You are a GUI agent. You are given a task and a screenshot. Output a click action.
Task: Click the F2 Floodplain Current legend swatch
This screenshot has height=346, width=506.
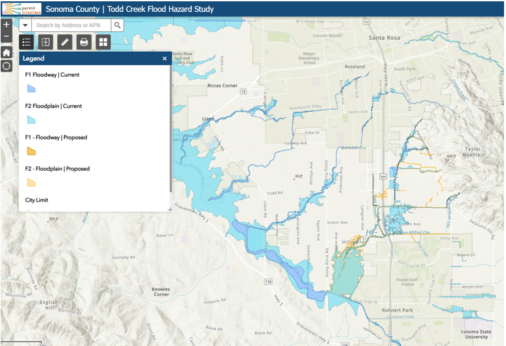coord(31,120)
